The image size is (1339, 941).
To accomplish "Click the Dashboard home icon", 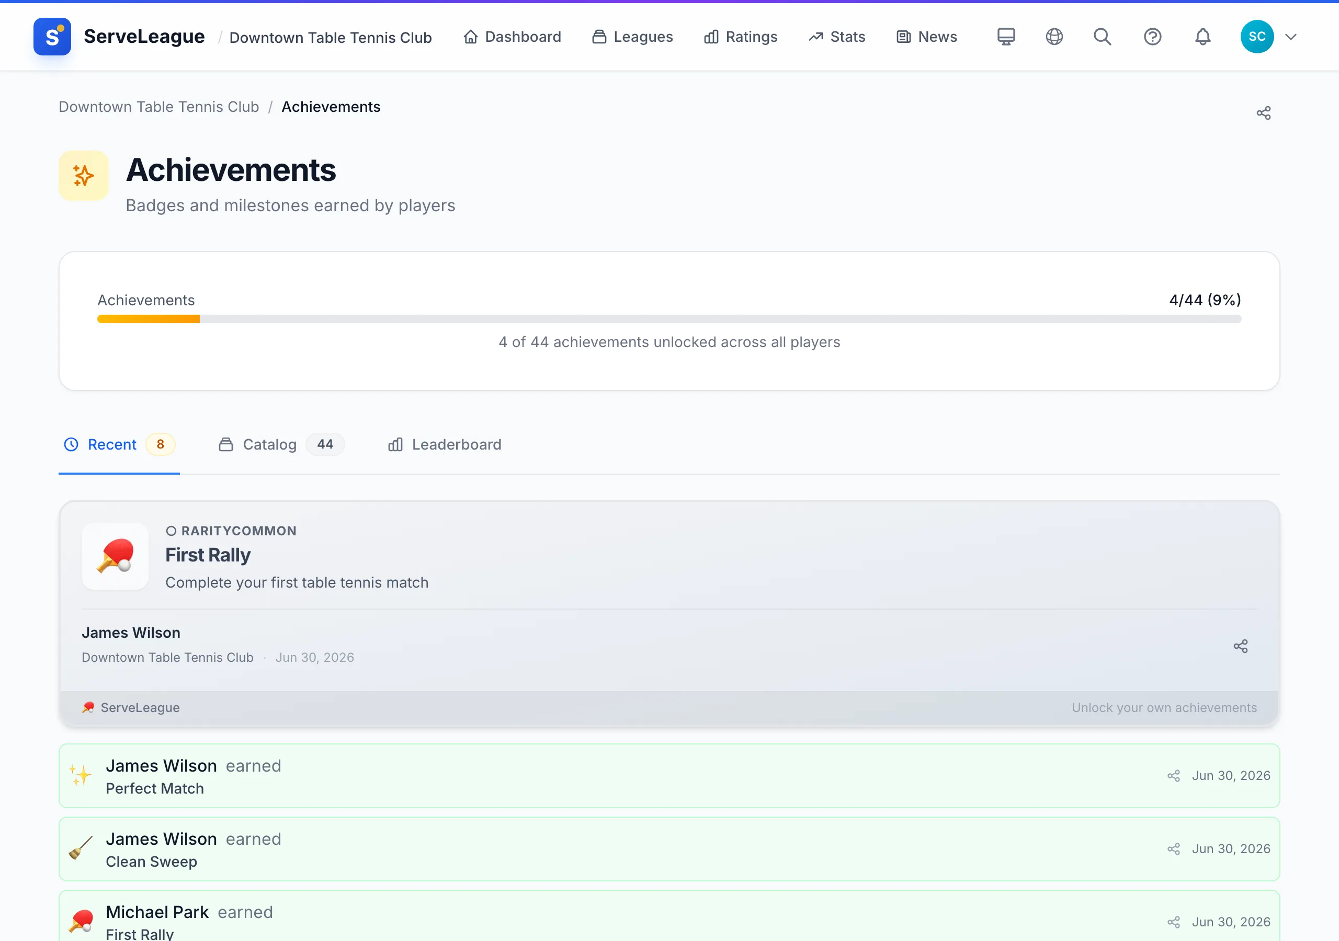I will pos(471,37).
